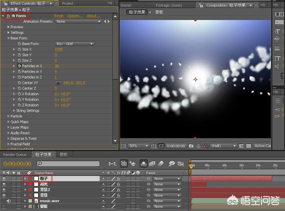
Task: Click the Draft 3D icon in timeline
Action: (x=132, y=163)
